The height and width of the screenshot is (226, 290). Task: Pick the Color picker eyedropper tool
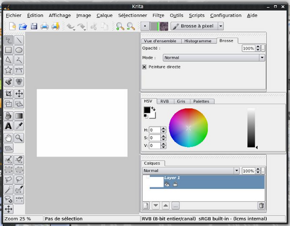[19, 126]
